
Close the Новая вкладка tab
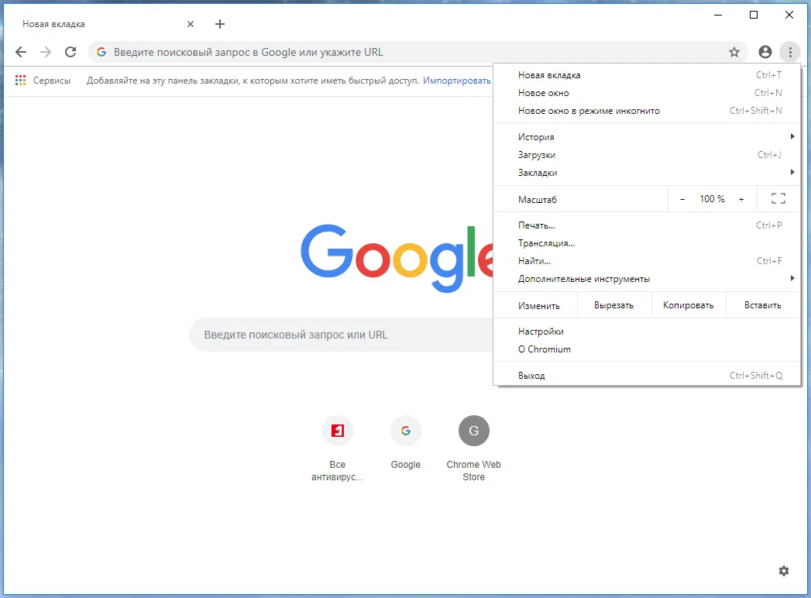(x=191, y=24)
